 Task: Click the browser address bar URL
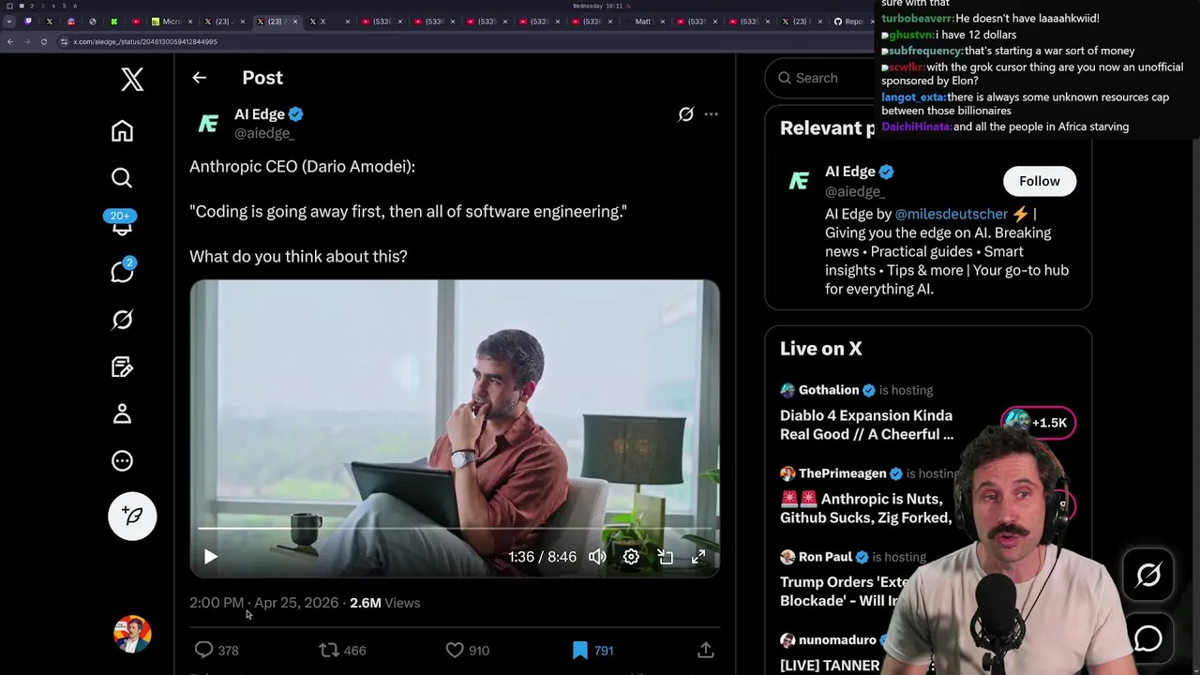(x=145, y=41)
